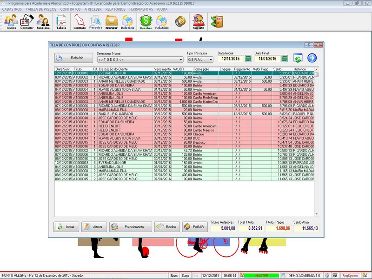372x279 pixels.
Task: Select the ANGELINA JOLIE row due 03/01/2016
Action: pos(184,167)
